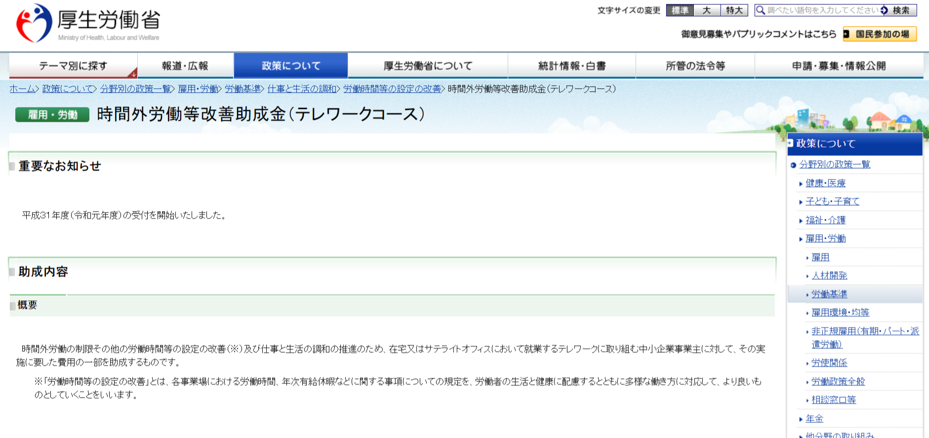Click the green 雇用・労働 category badge
Screen dimensions: 929x438
point(52,115)
